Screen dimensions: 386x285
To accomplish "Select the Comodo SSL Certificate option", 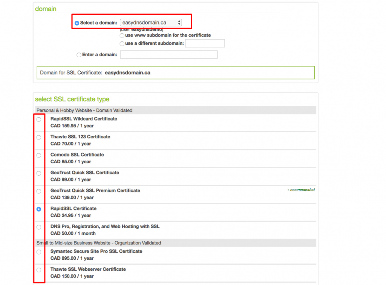I will pyautogui.click(x=39, y=155).
